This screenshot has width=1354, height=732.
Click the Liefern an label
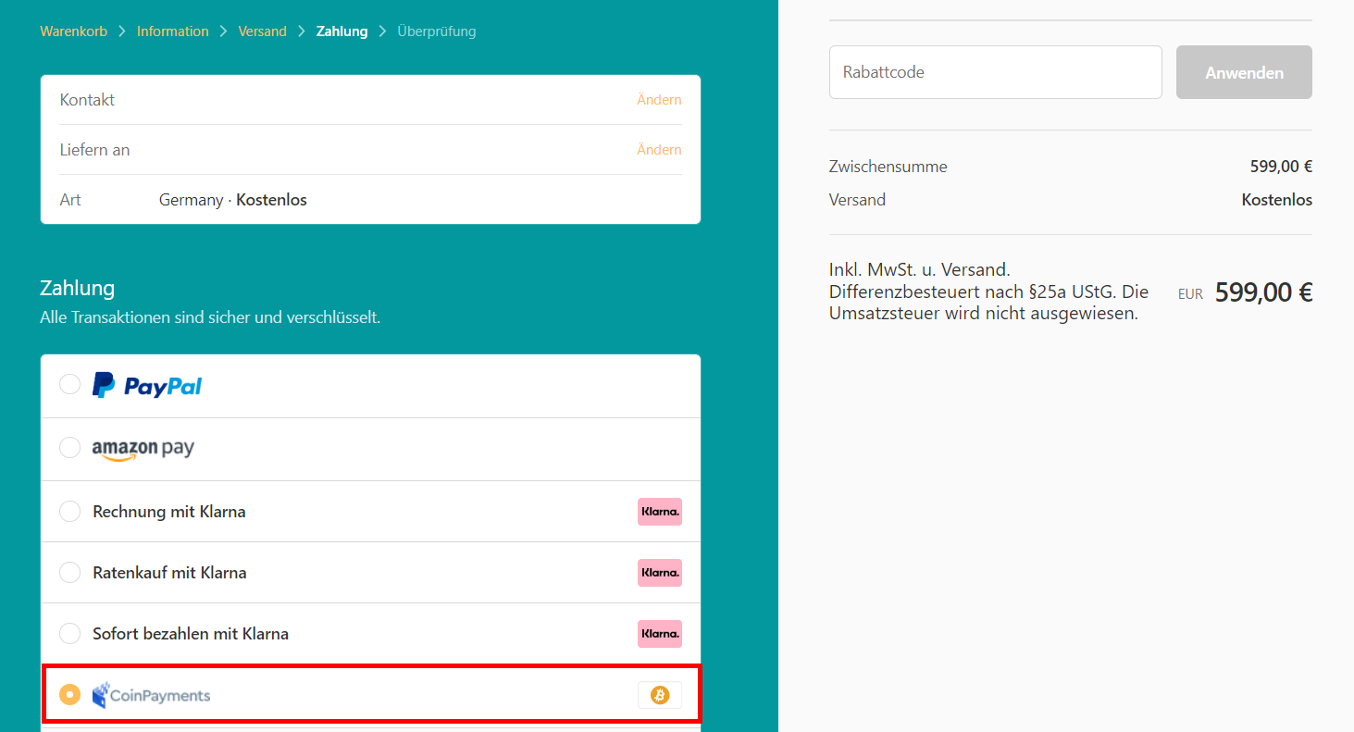coord(94,150)
